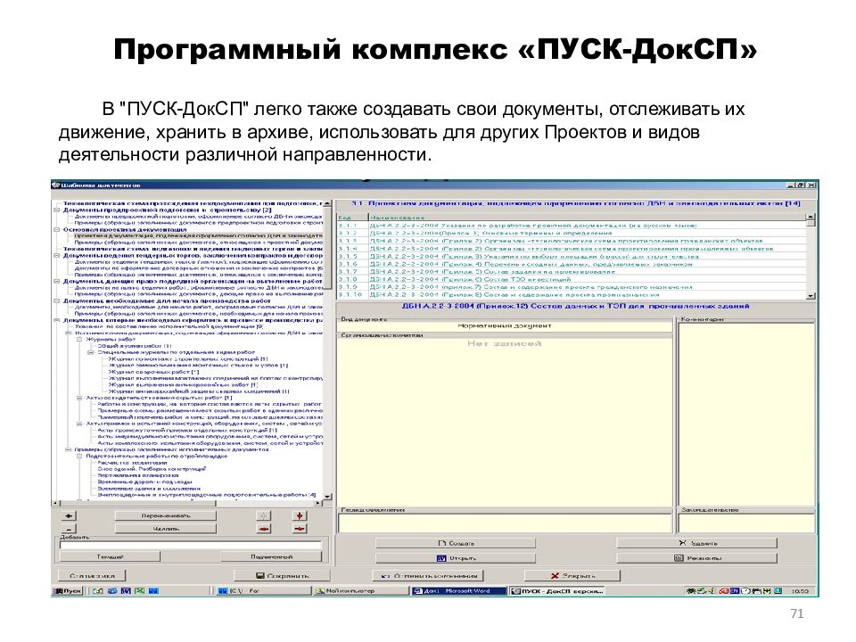Click Удалить button with scissors icon
Image resolution: width=856 pixels, height=642 pixels.
(696, 543)
